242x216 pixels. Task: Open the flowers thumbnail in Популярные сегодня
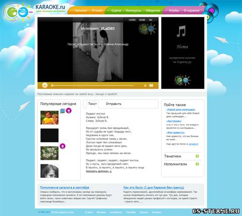(x=49, y=153)
